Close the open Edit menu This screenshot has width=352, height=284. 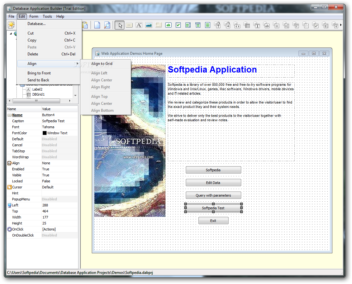click(22, 16)
